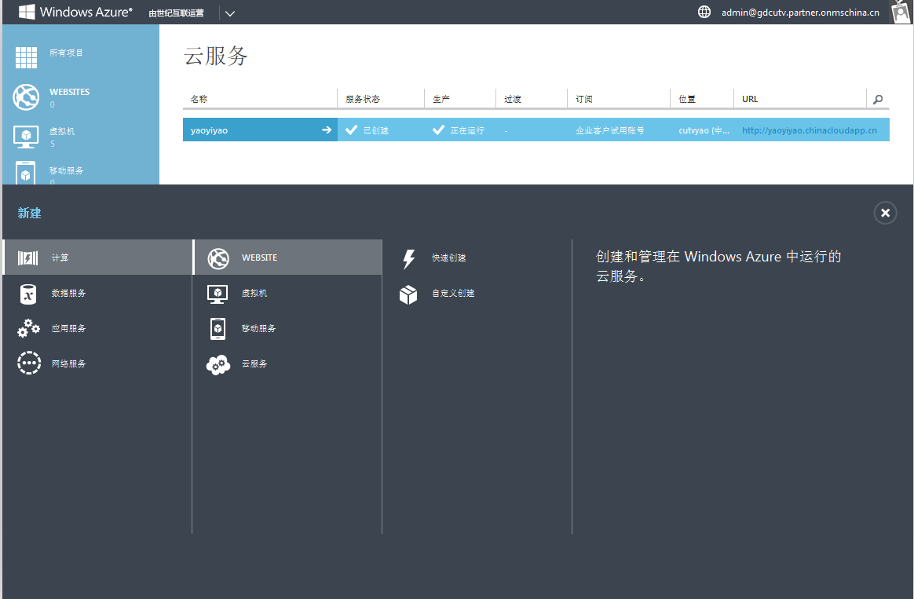Click the 由世纪互联运营 label
Screen dimensions: 914x599
pyautogui.click(x=176, y=13)
